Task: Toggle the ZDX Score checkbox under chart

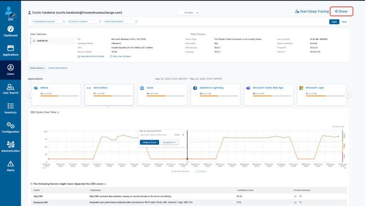Action: click(x=196, y=172)
